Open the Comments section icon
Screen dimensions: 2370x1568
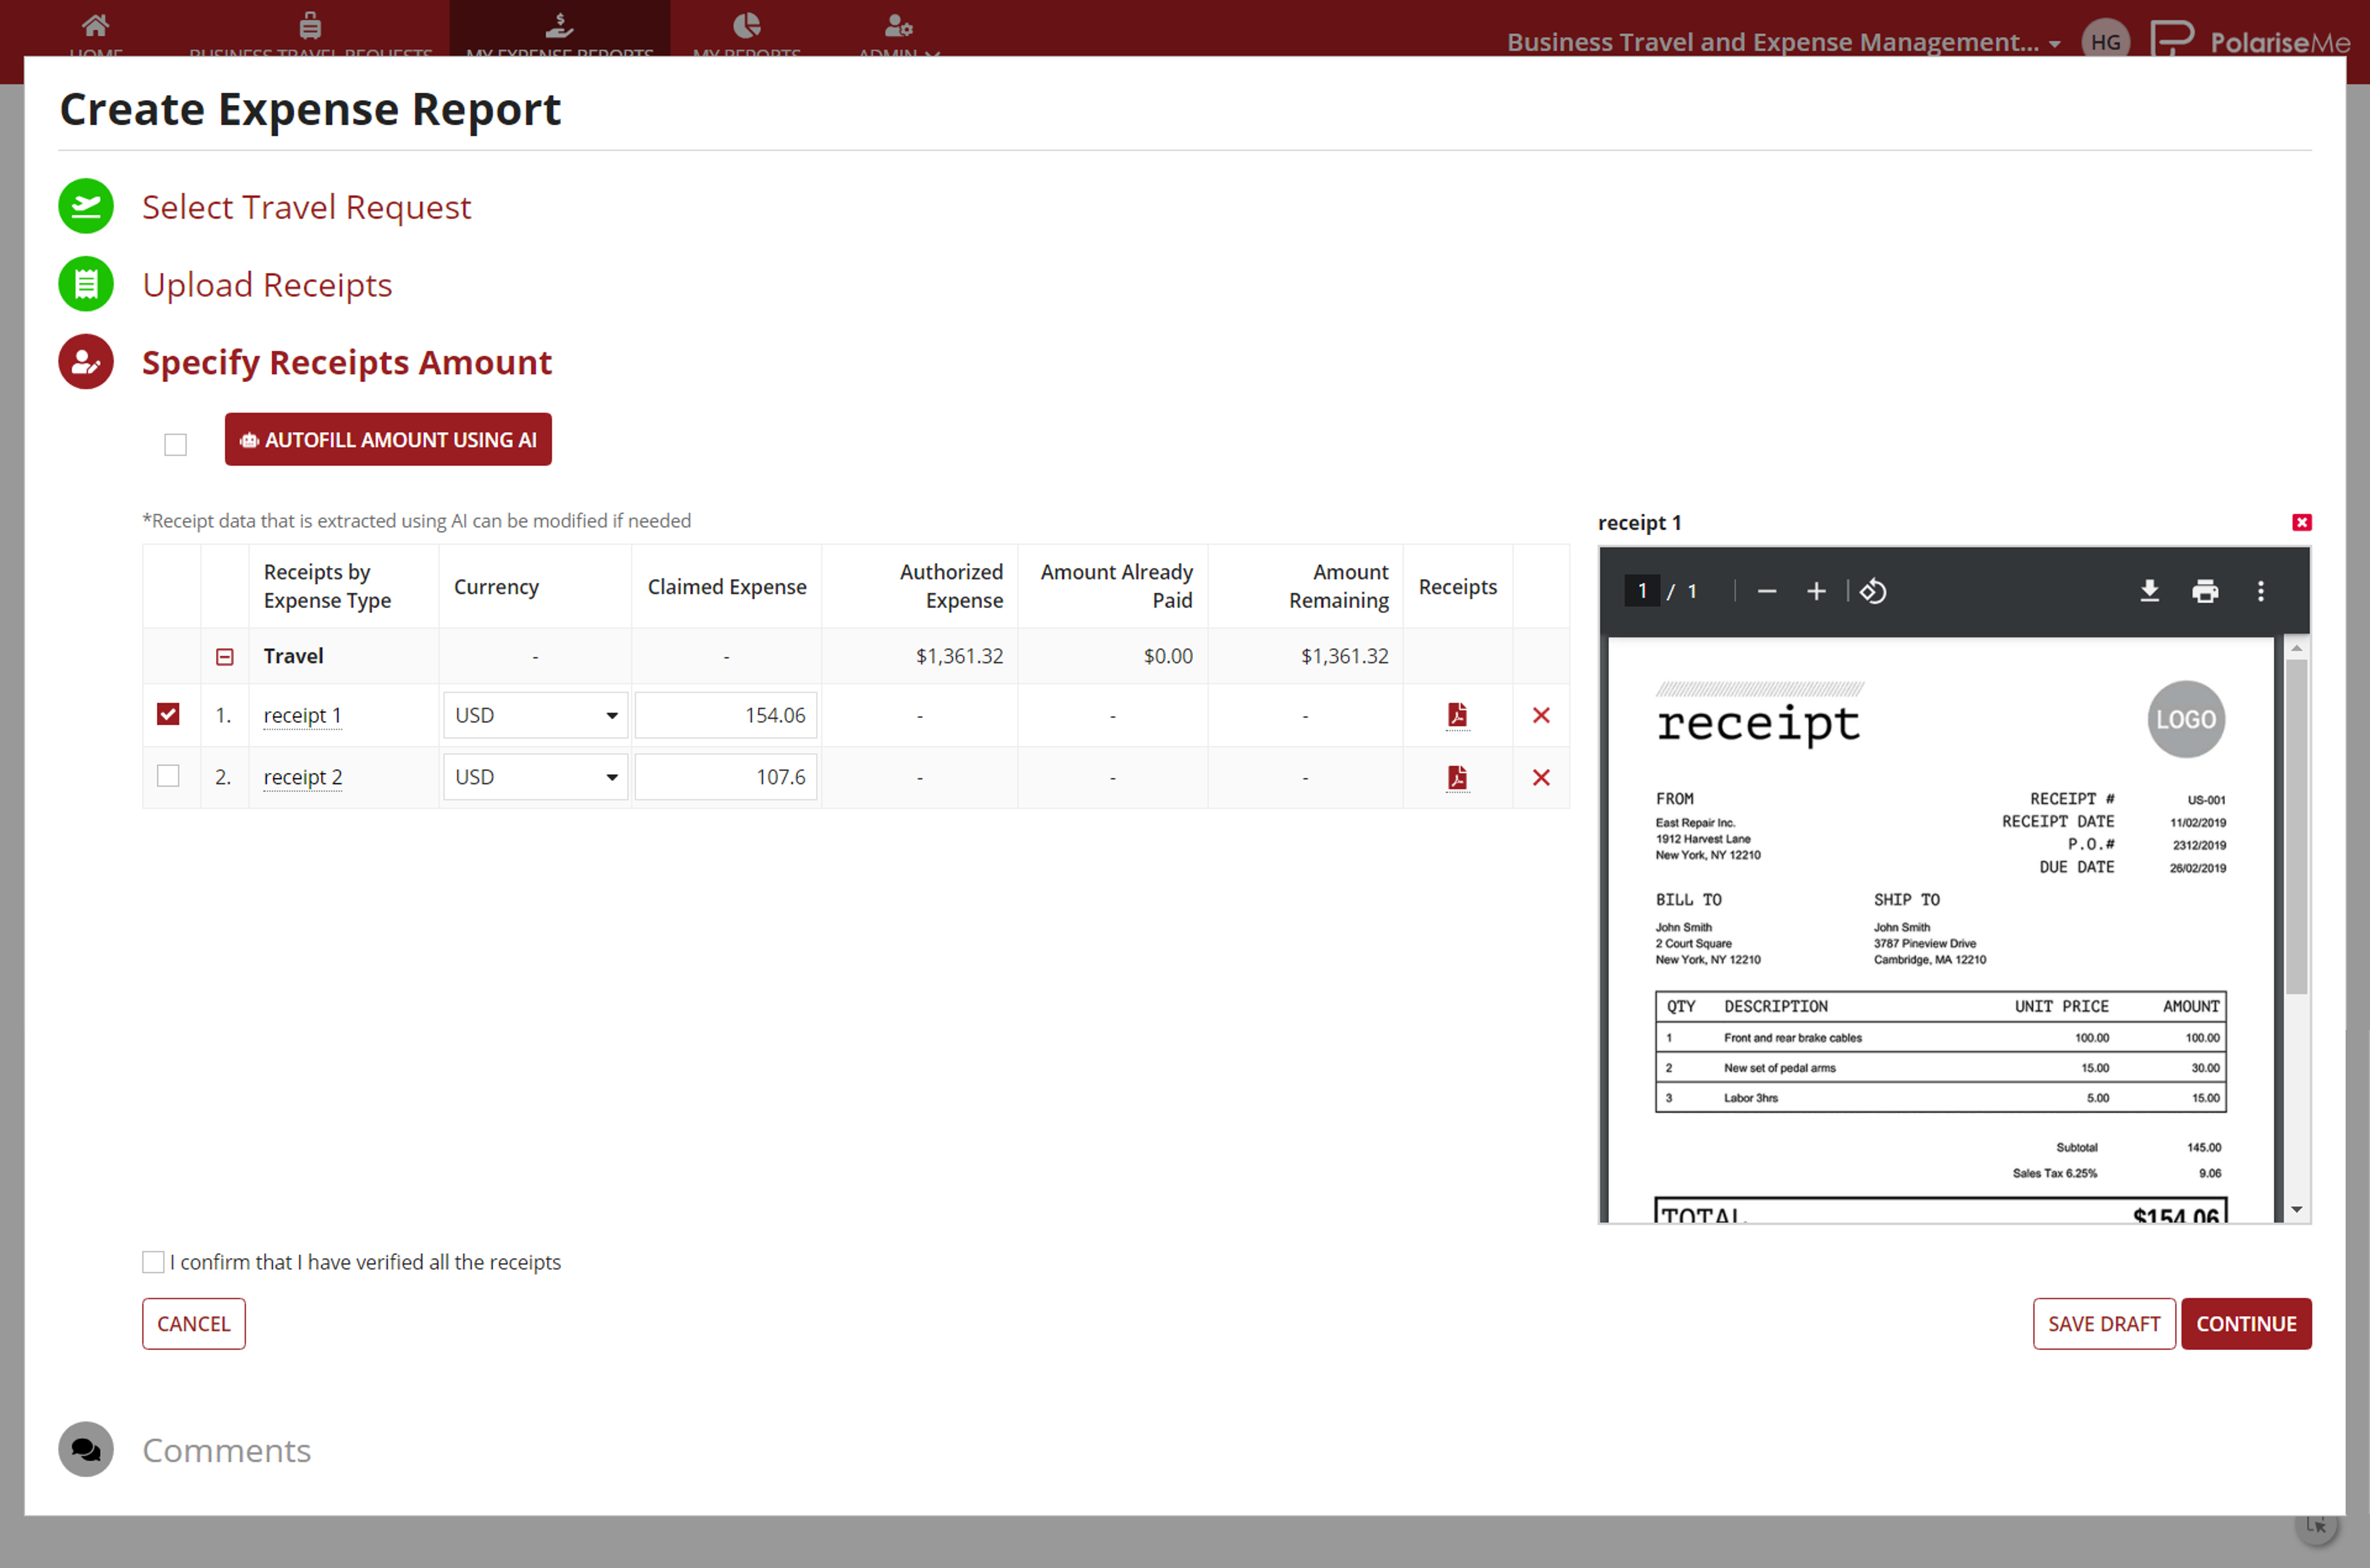(x=86, y=1449)
